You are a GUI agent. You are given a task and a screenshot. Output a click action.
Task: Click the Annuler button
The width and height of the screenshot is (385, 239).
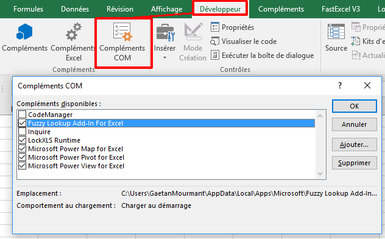click(355, 124)
